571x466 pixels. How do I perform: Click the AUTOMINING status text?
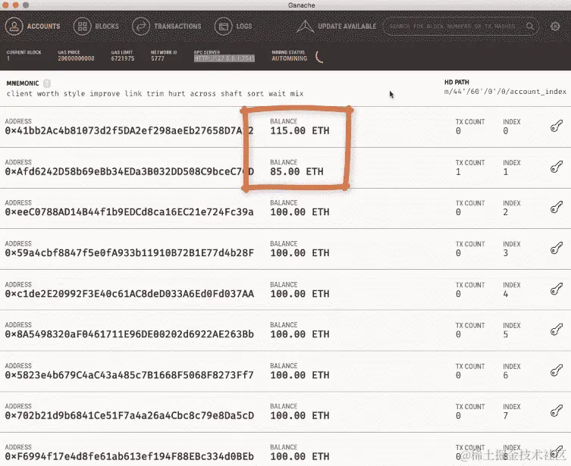pyautogui.click(x=290, y=58)
